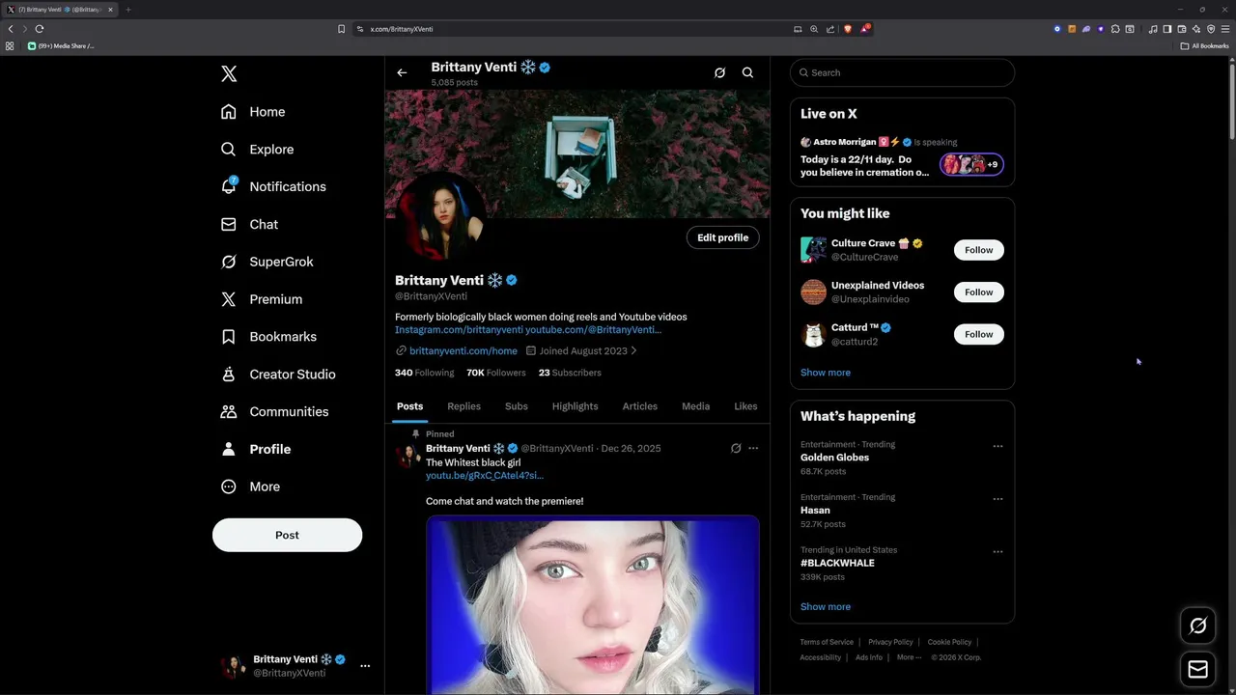The height and width of the screenshot is (695, 1236).
Task: Click the X search input field
Action: tap(902, 72)
